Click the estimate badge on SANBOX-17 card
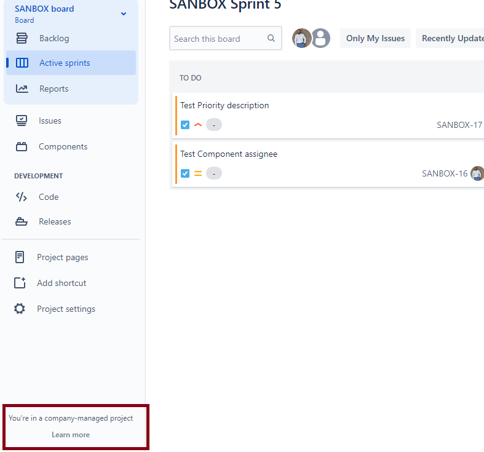Image resolution: width=484 pixels, height=452 pixels. 214,125
